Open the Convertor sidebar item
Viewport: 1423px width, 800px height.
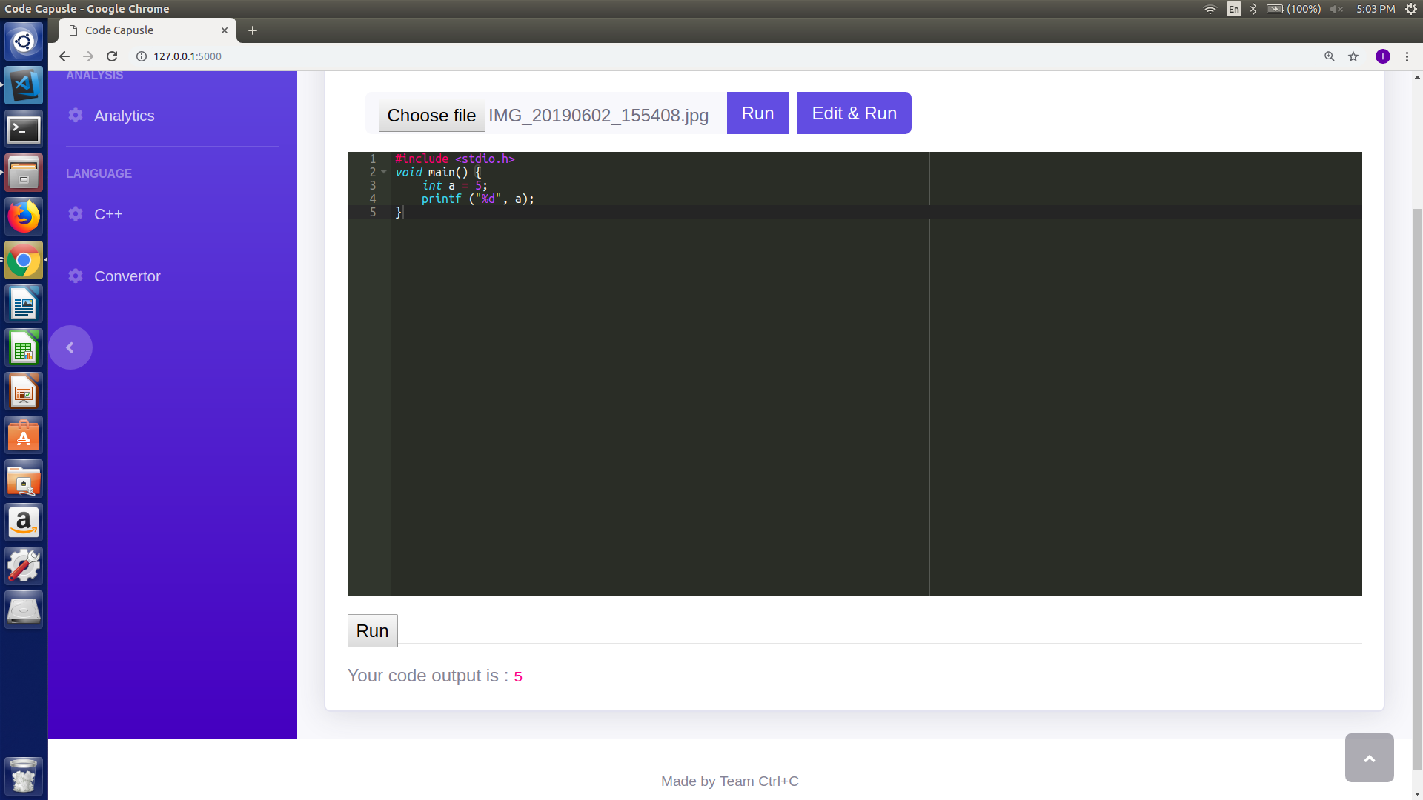(127, 276)
